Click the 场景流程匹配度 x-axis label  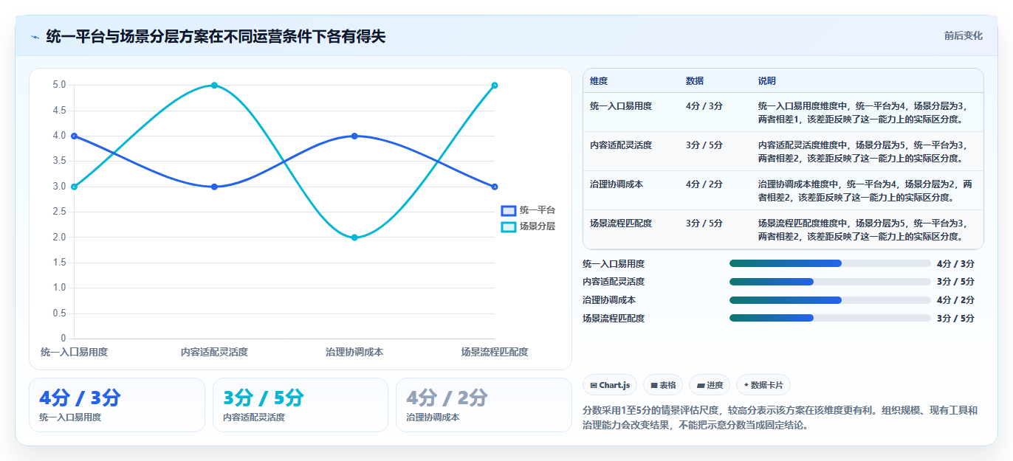[x=494, y=352]
